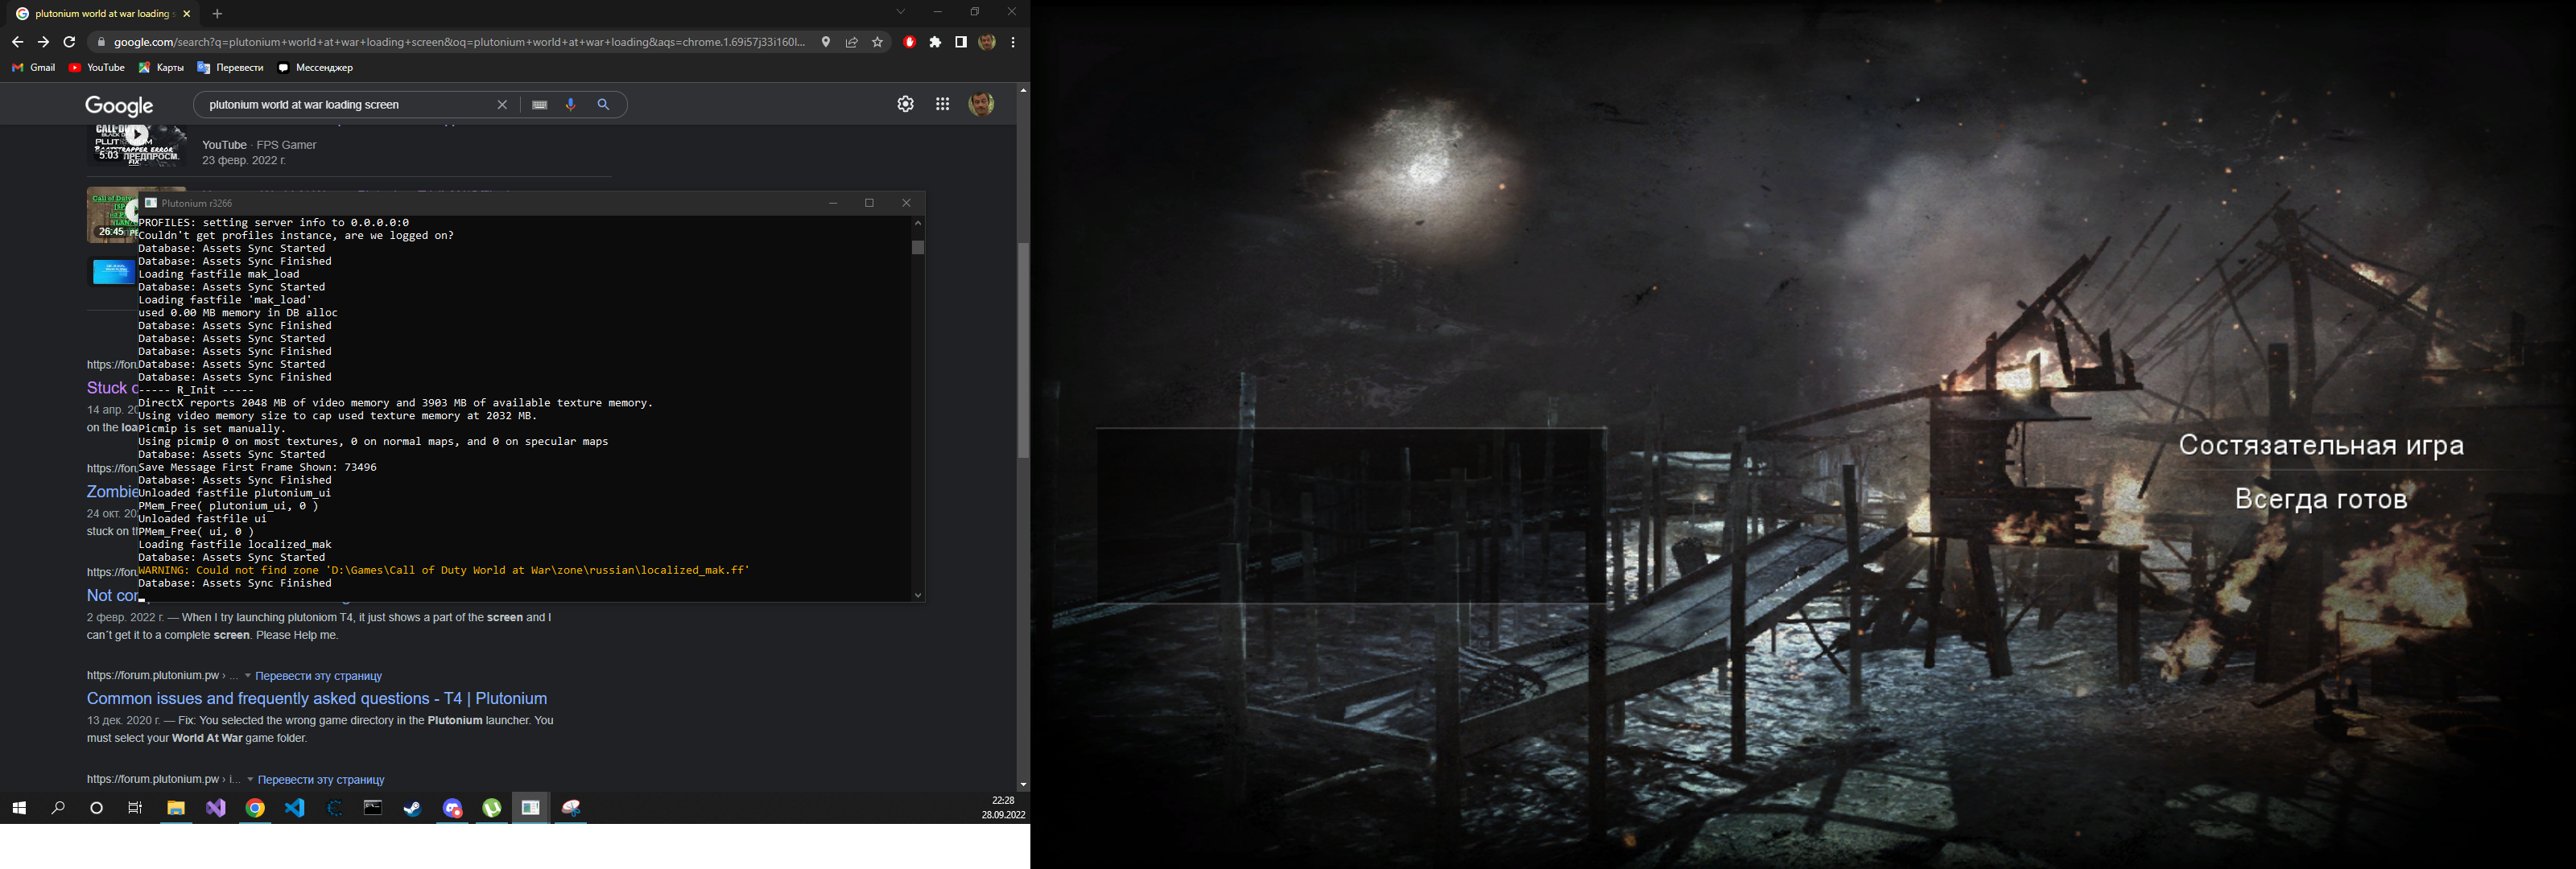Screen dimensions: 2576x869
Task: Submit search with the magnifier icon
Action: click(603, 105)
